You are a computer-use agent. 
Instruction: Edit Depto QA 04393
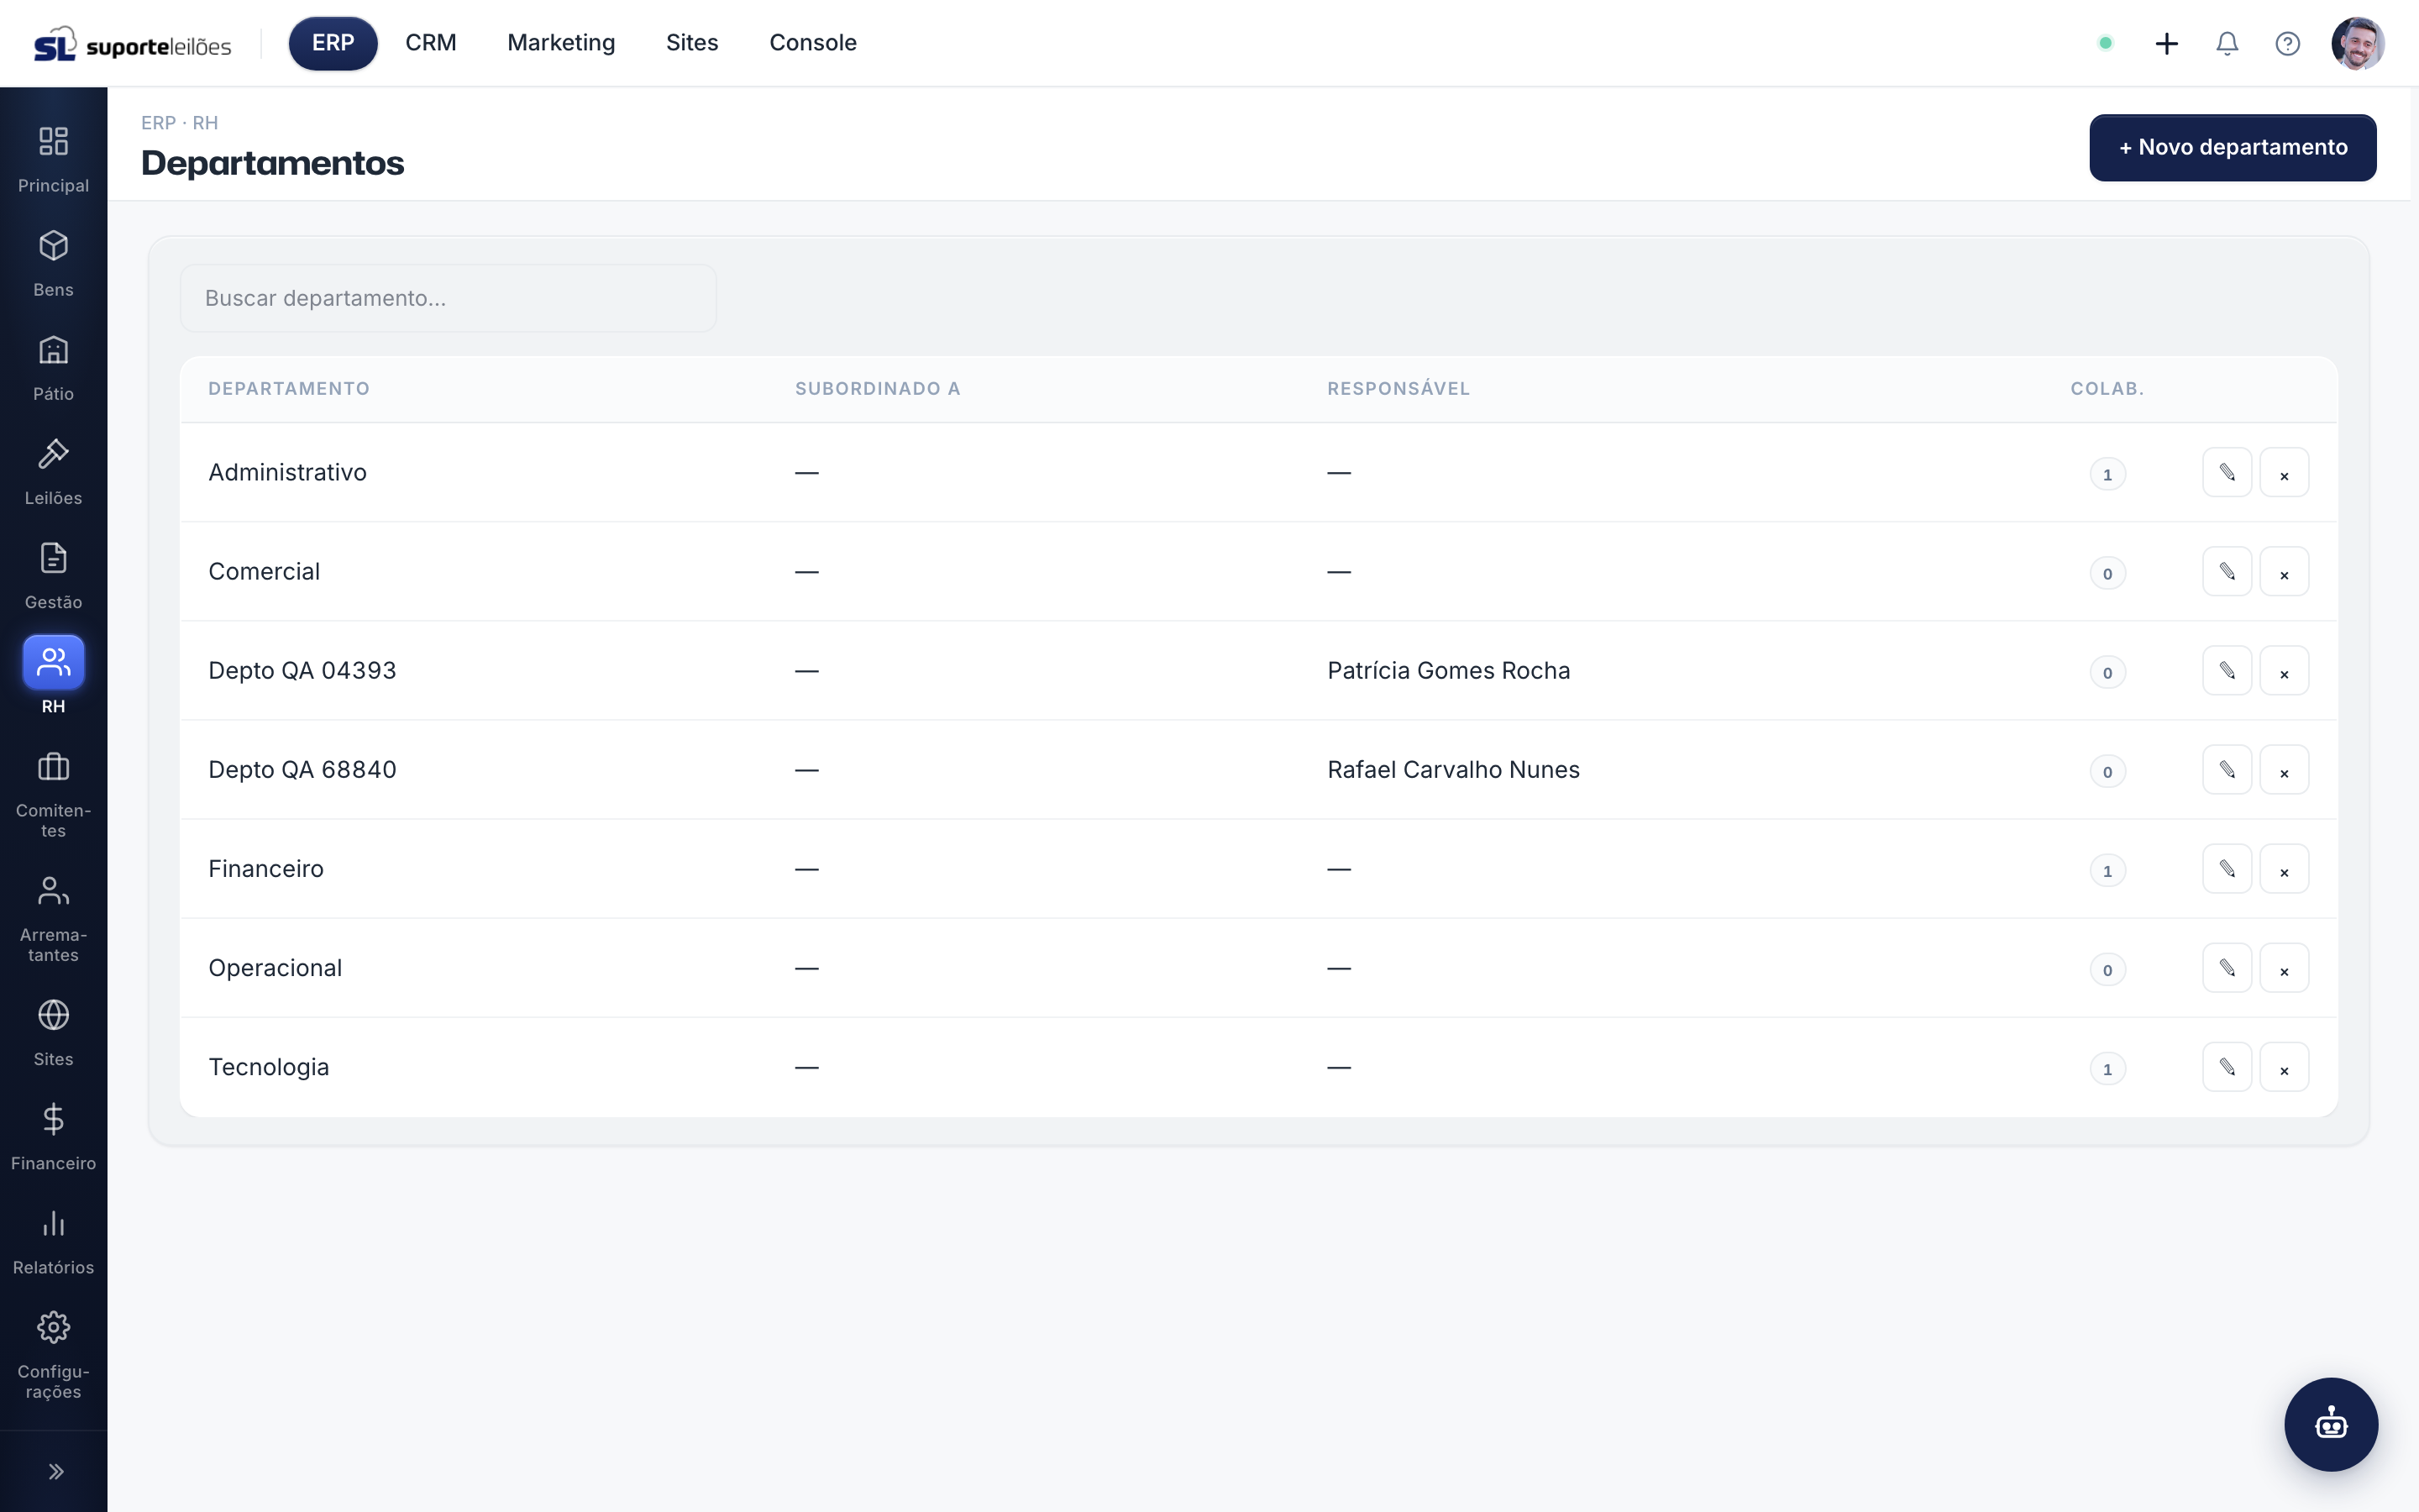tap(2226, 670)
